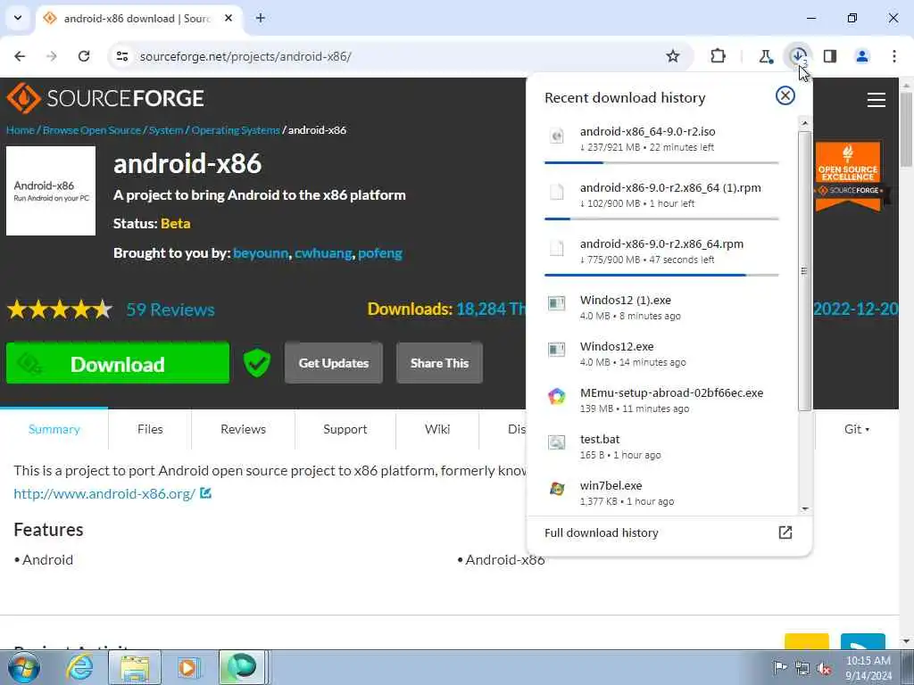Screen dimensions: 914x685
Task: Expand the Git dropdown tab
Action: tap(856, 429)
